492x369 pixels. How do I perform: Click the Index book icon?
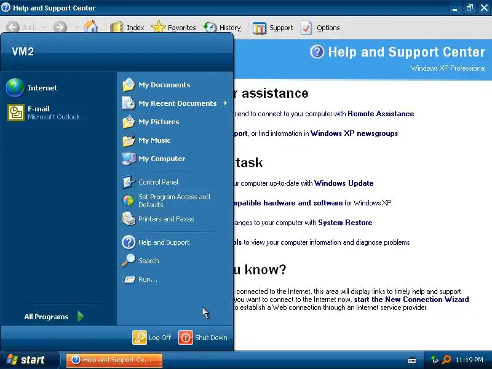point(116,27)
